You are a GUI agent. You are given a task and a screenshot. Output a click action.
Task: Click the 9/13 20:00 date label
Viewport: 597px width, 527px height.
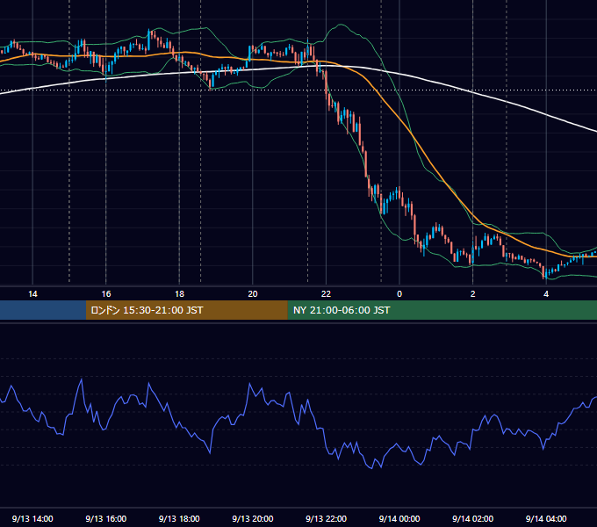pos(253,518)
